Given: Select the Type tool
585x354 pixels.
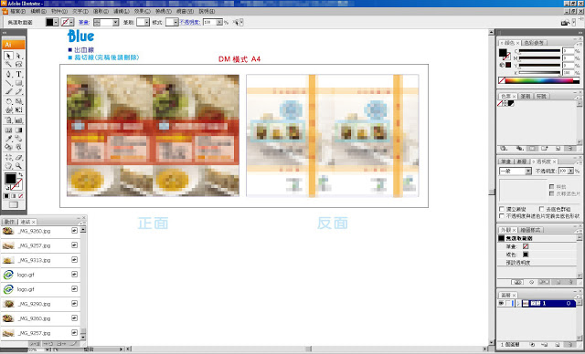Looking at the screenshot, I should [18, 74].
